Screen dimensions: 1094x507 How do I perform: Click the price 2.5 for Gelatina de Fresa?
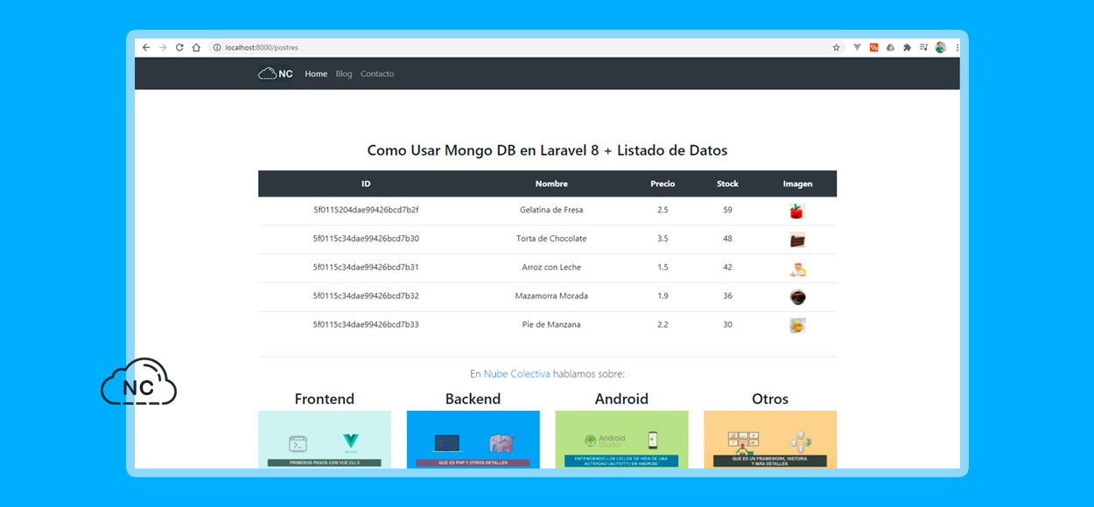[x=663, y=210]
